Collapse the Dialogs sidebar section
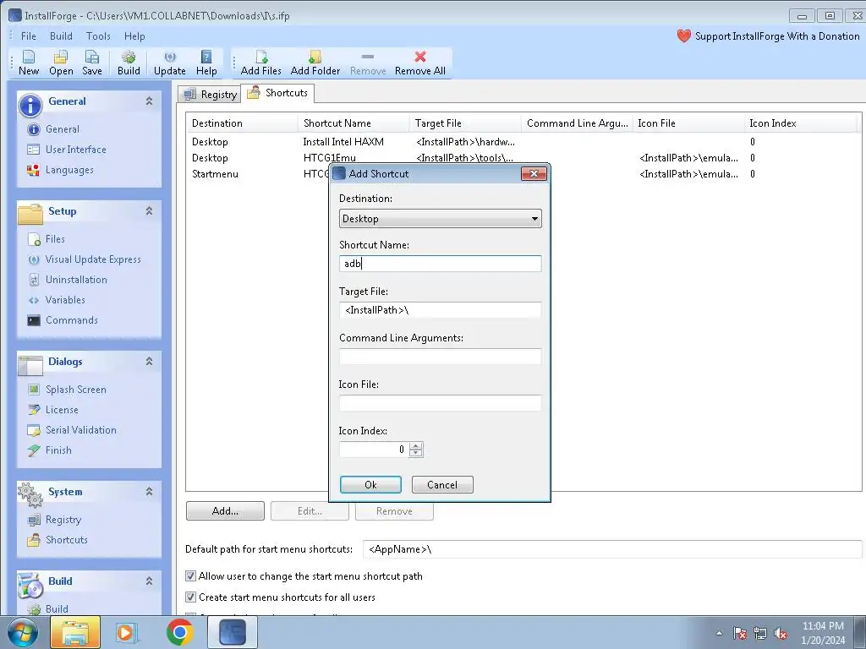 [x=149, y=361]
